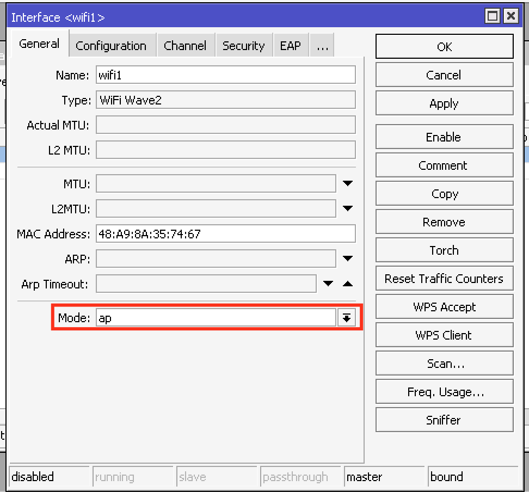Switch to the Security tab

244,45
